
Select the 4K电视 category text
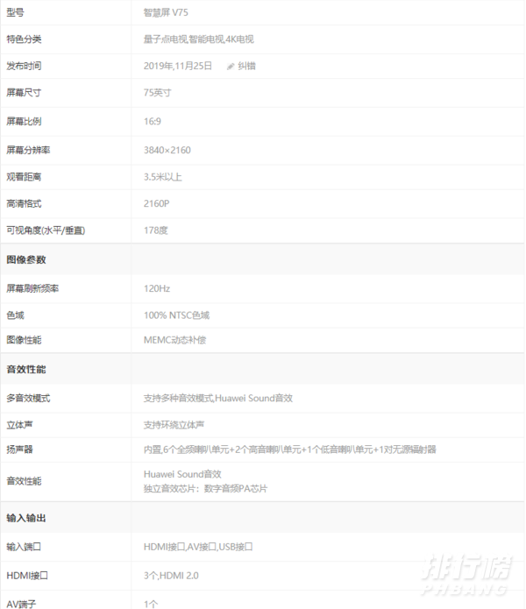point(238,39)
